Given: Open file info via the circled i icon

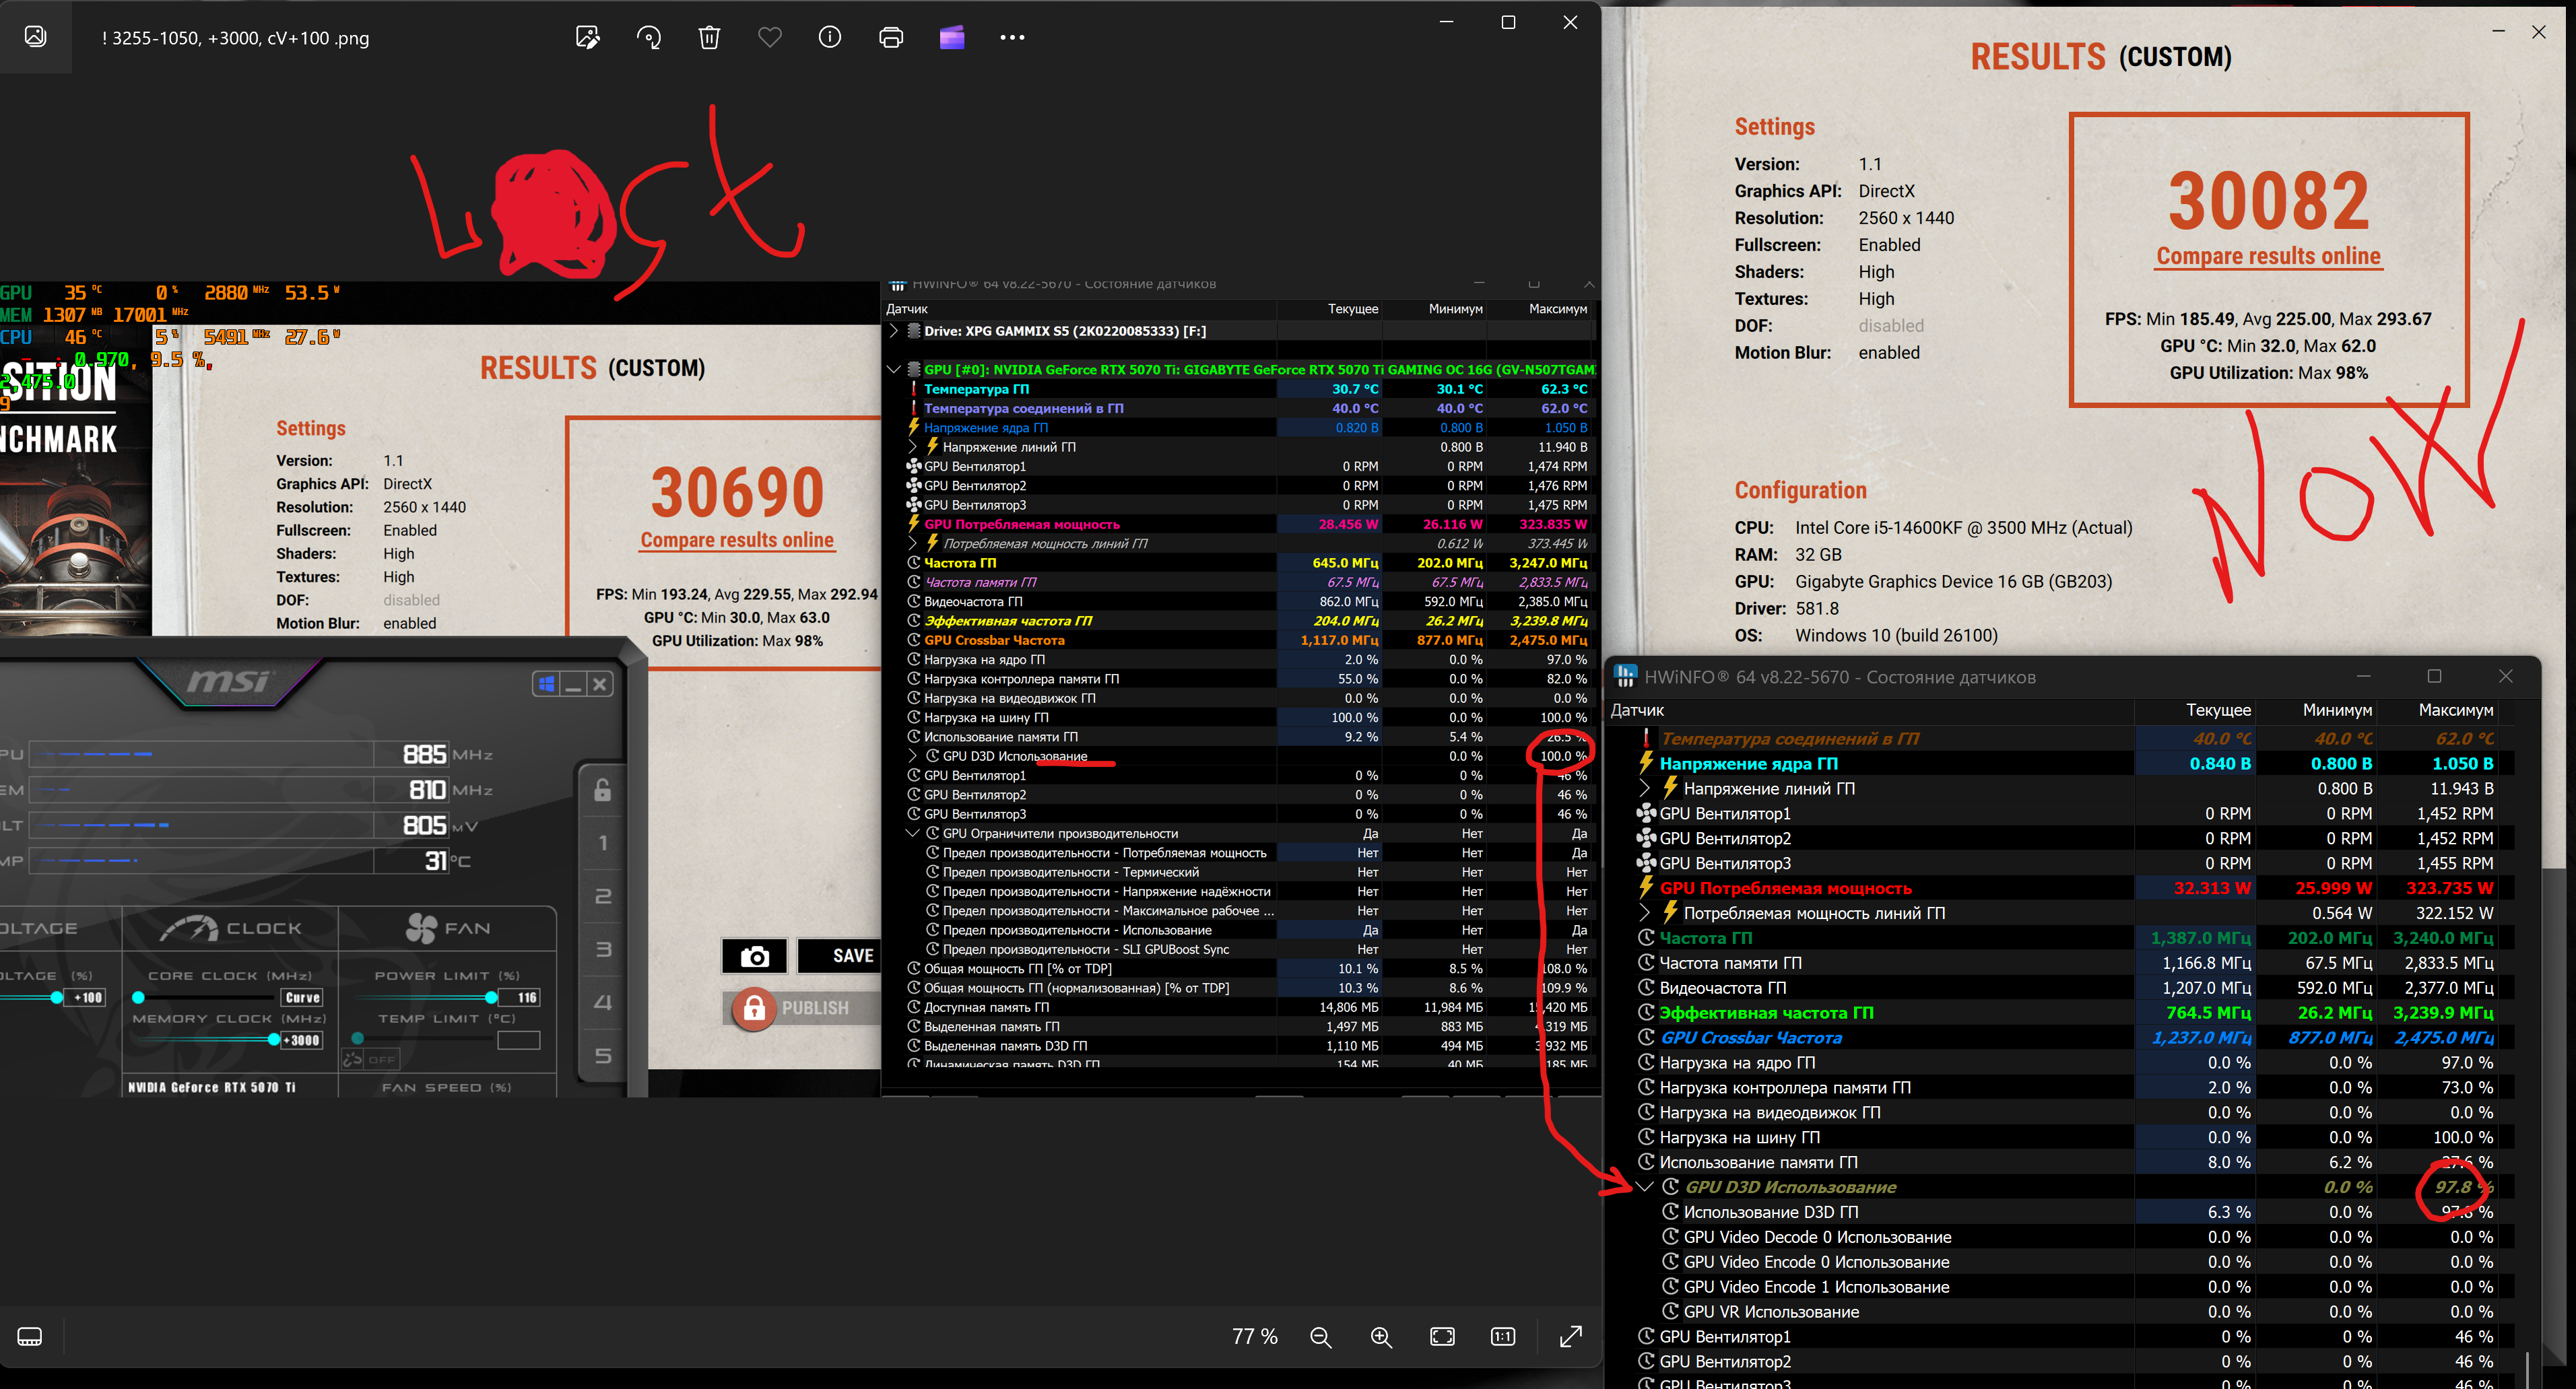Looking at the screenshot, I should coord(830,38).
